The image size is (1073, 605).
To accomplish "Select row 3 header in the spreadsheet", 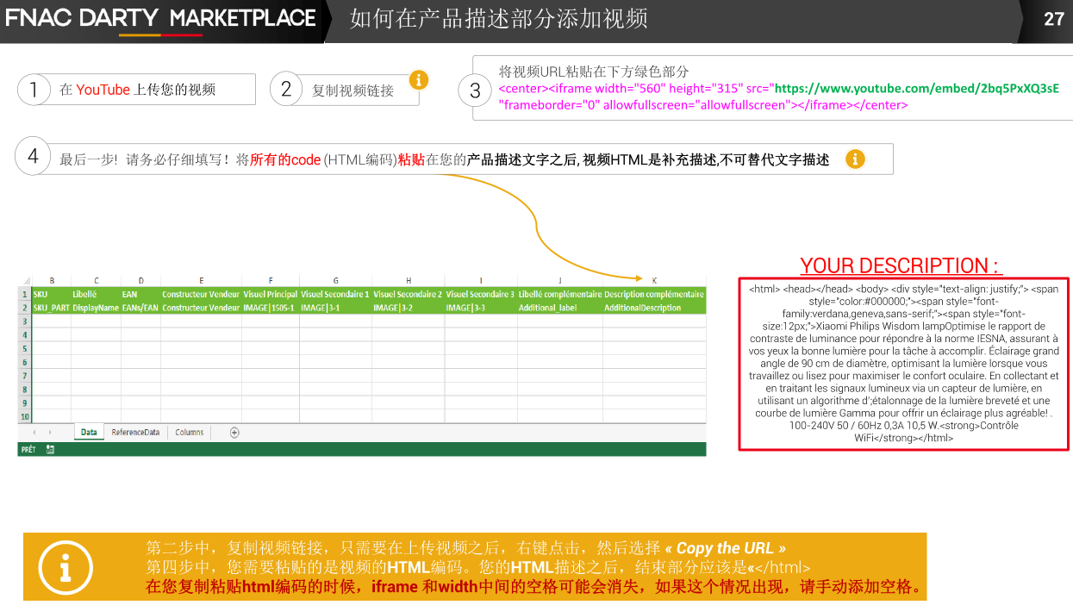I will click(24, 321).
